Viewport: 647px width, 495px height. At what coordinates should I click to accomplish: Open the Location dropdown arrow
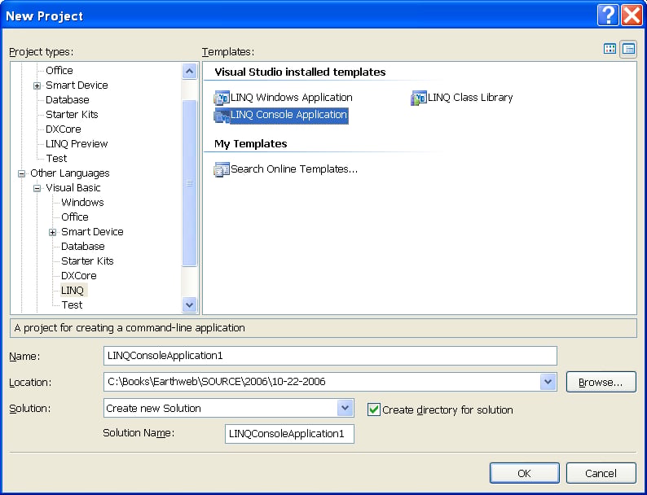coord(548,382)
